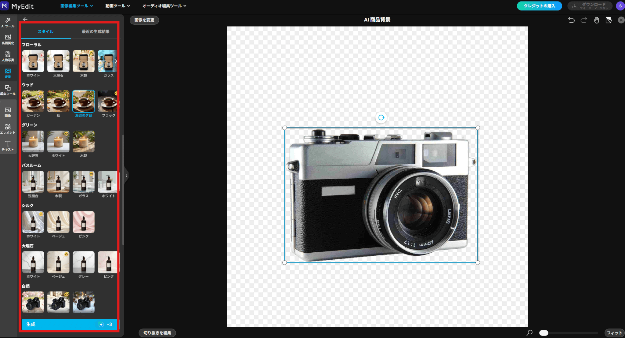625x338 pixels.
Task: Click the 画像を変更 button
Action: (x=144, y=20)
